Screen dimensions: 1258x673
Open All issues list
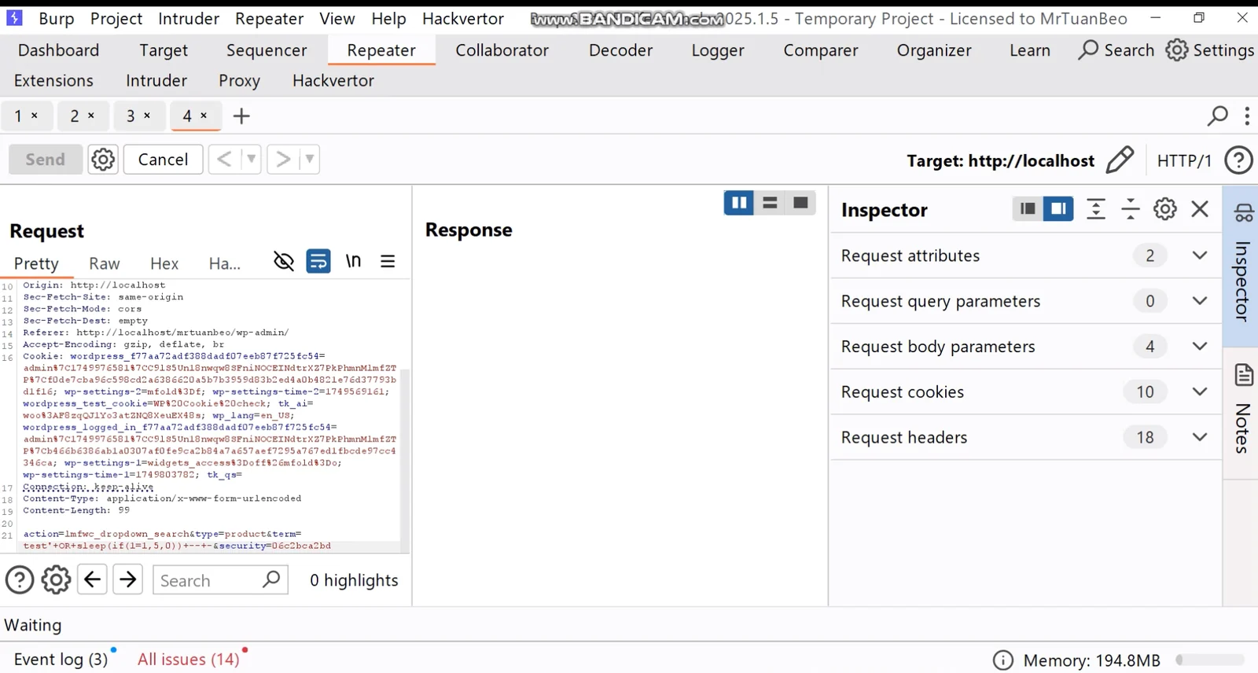pos(189,660)
